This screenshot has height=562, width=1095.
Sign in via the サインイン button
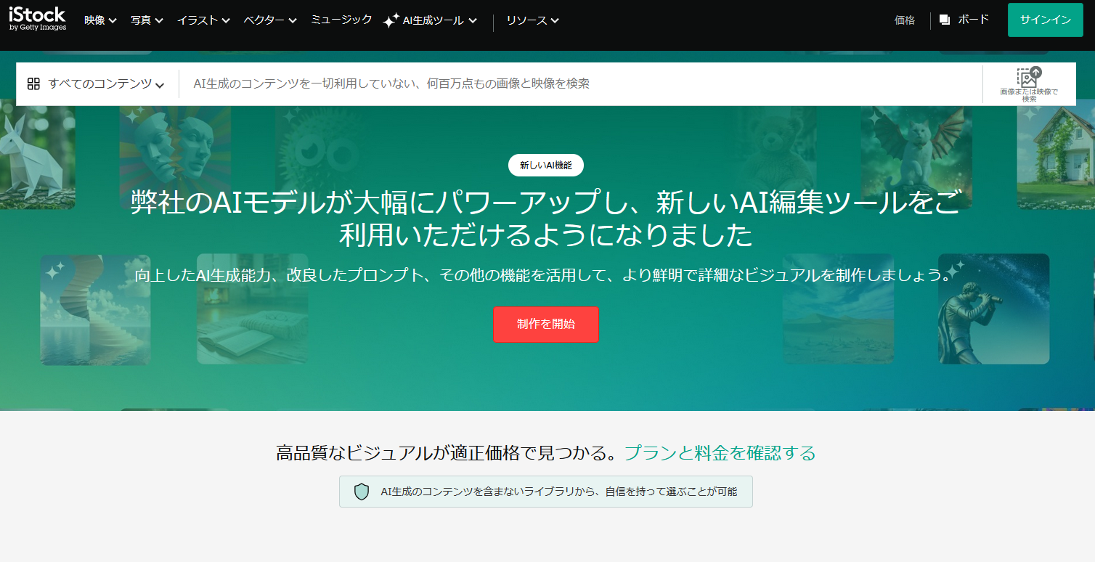[x=1045, y=20]
